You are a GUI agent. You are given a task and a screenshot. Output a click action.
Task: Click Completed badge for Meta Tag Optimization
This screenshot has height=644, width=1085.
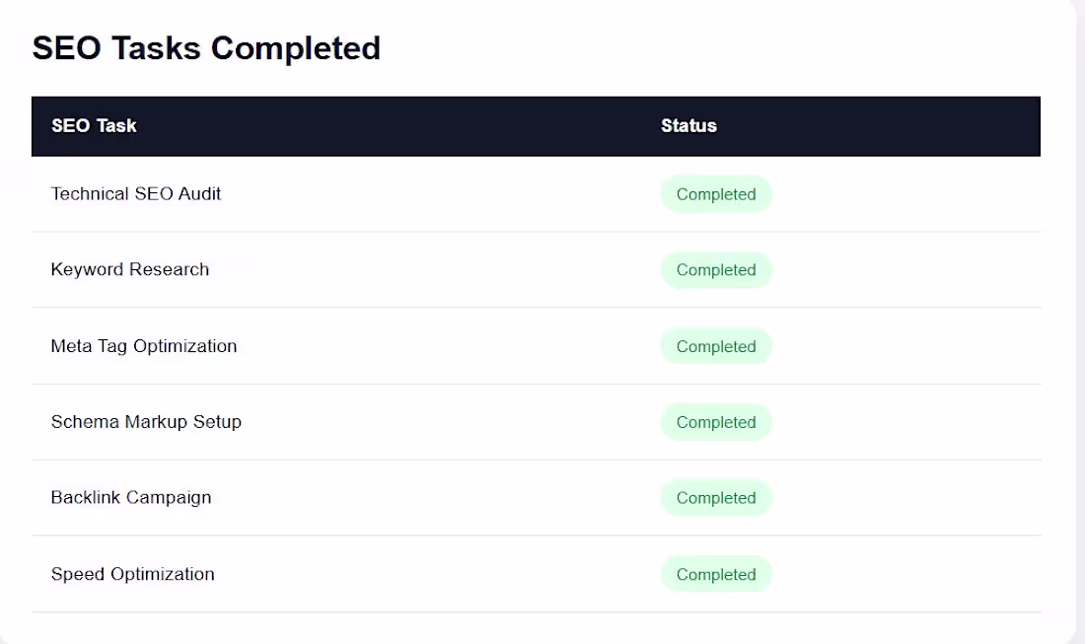[x=715, y=346]
